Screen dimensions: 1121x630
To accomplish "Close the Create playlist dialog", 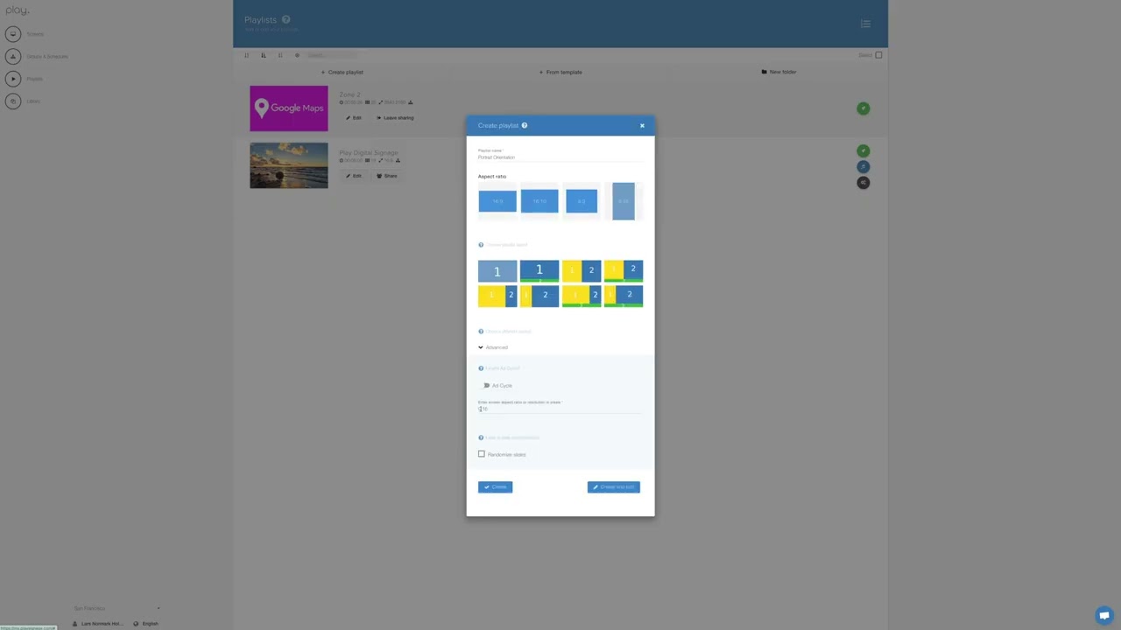I will pos(642,125).
